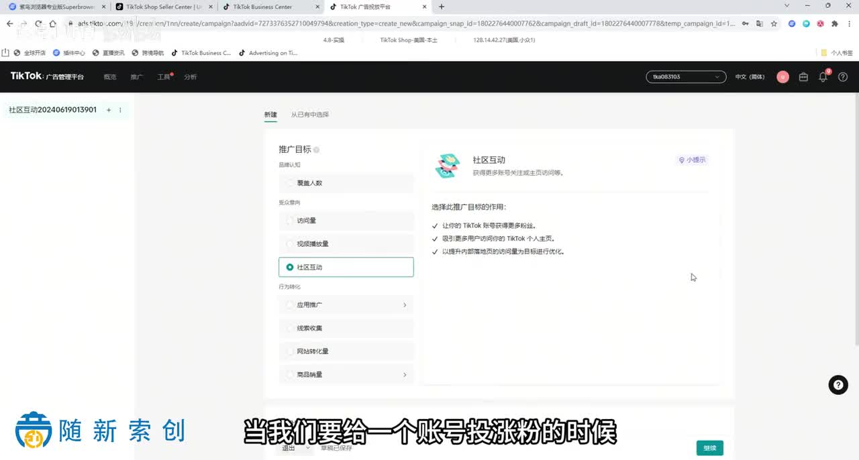Open a new browser tab with plus
Image resolution: width=859 pixels, height=460 pixels.
pos(441,7)
